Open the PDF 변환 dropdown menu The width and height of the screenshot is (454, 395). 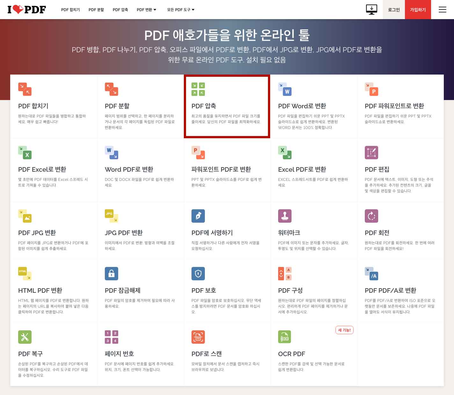point(146,10)
